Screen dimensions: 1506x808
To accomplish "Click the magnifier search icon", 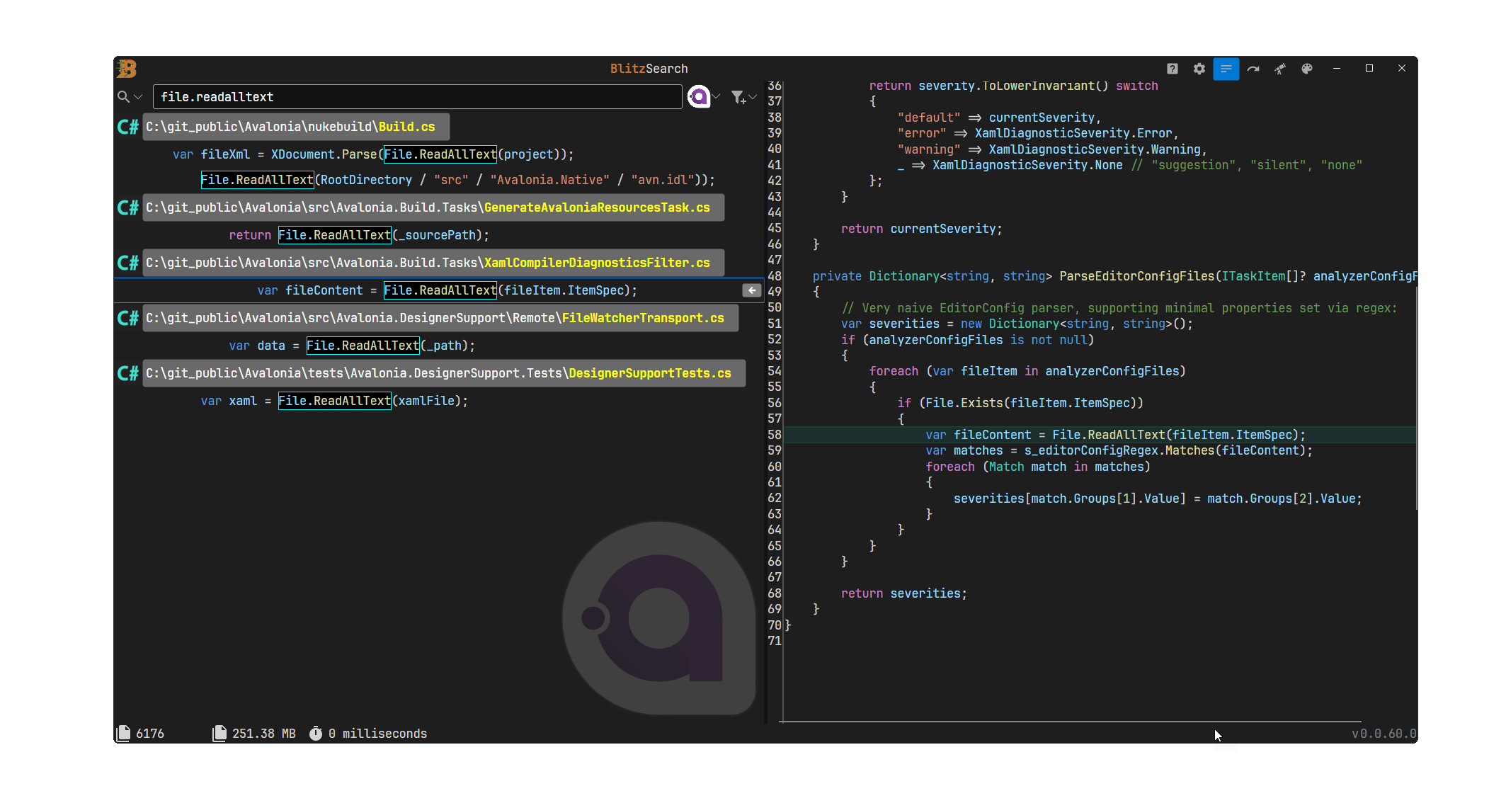I will [124, 96].
